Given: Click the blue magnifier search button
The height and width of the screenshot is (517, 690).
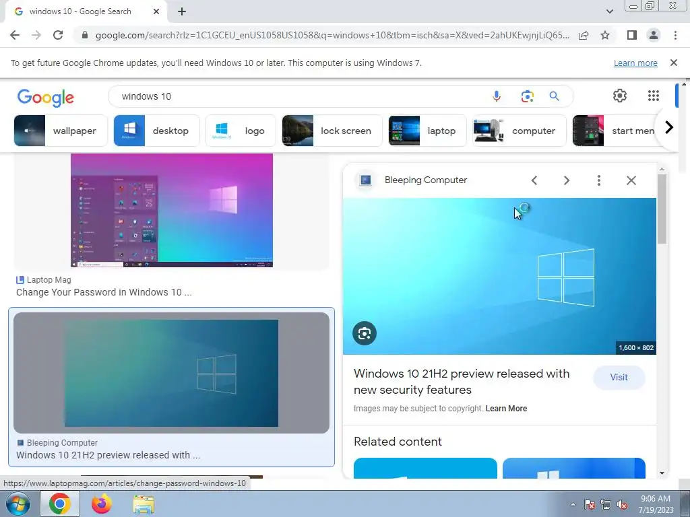Looking at the screenshot, I should tap(554, 96).
